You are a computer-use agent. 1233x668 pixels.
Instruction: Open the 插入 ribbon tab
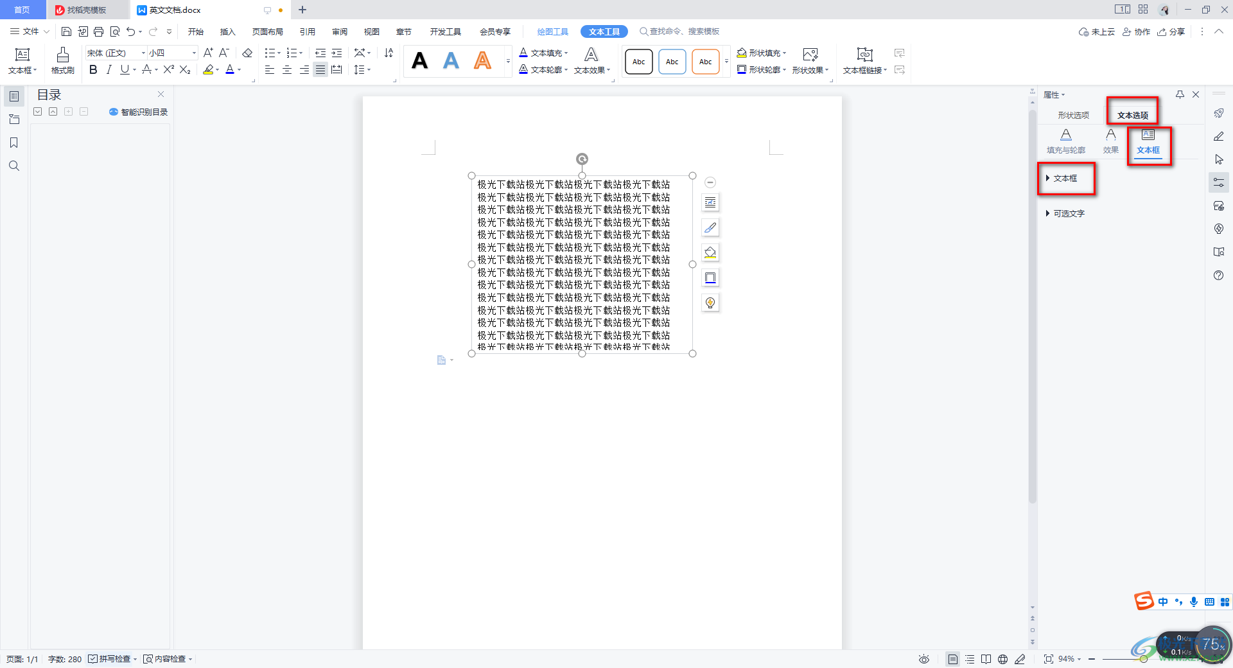pyautogui.click(x=228, y=31)
